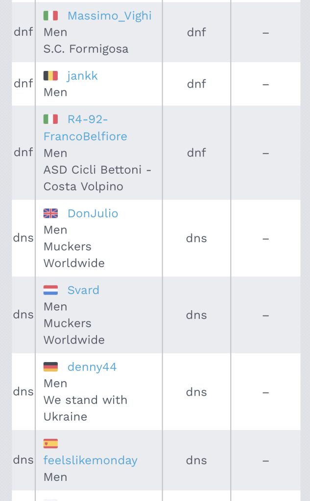The width and height of the screenshot is (310, 501).
Task: Click dns result in Svard row
Action: [x=196, y=315]
